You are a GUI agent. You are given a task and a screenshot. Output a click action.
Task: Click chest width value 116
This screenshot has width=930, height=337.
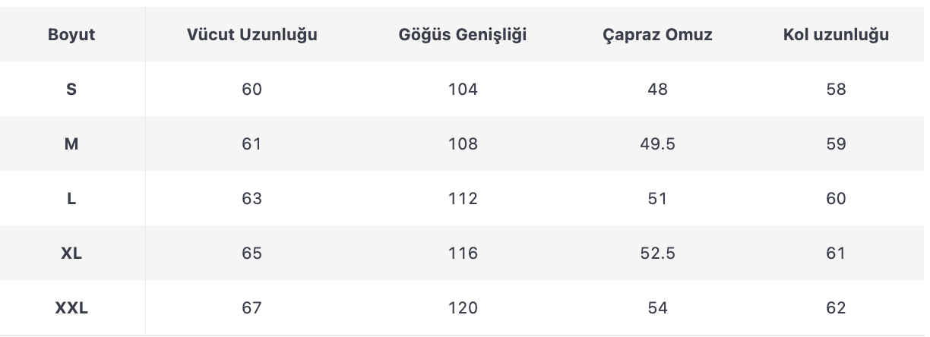463,253
